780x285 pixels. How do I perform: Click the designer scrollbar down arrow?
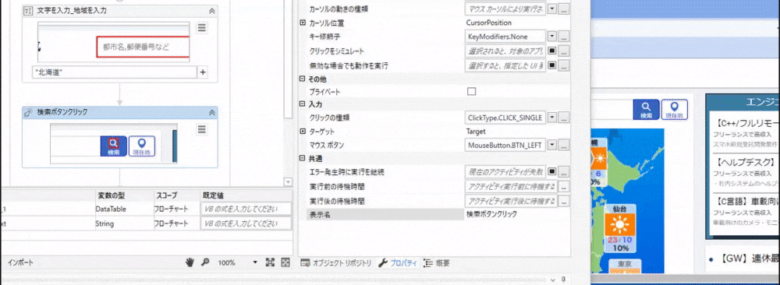[288, 181]
